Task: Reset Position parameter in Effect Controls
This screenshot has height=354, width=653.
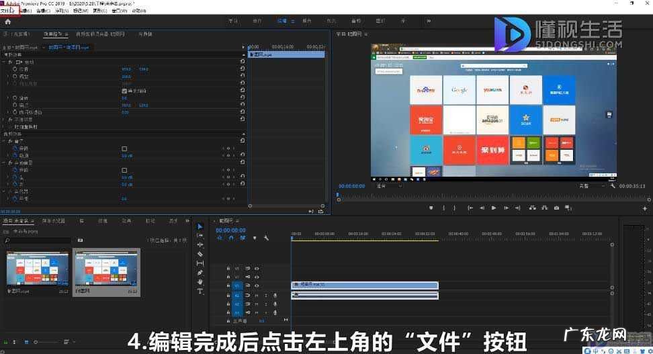Action: tap(243, 69)
